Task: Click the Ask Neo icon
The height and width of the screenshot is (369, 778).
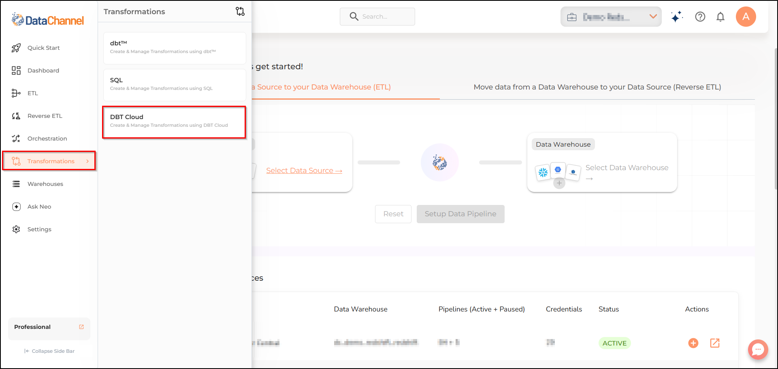Action: coord(16,207)
